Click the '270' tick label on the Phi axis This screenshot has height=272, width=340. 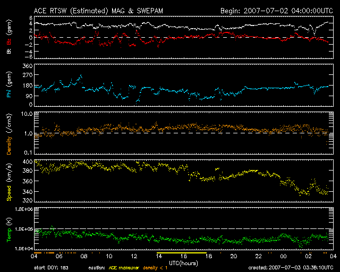pyautogui.click(x=28, y=75)
